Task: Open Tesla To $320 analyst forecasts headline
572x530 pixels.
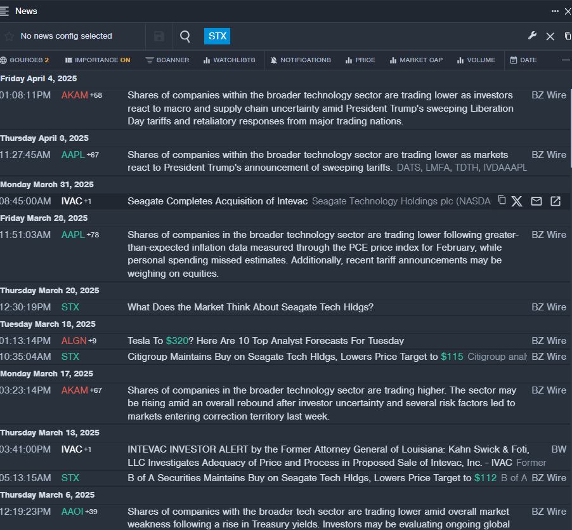Action: point(266,341)
